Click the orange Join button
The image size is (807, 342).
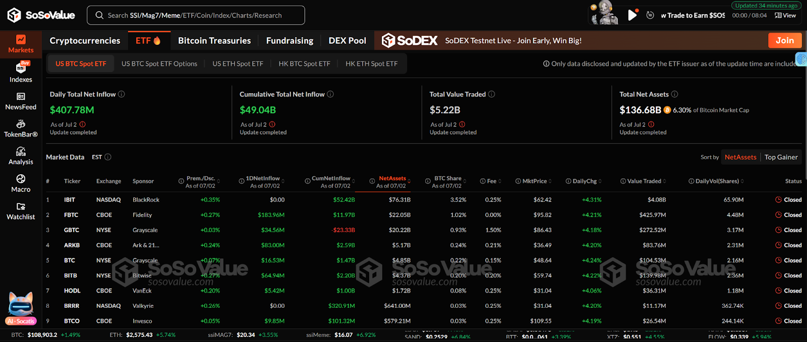(x=785, y=40)
